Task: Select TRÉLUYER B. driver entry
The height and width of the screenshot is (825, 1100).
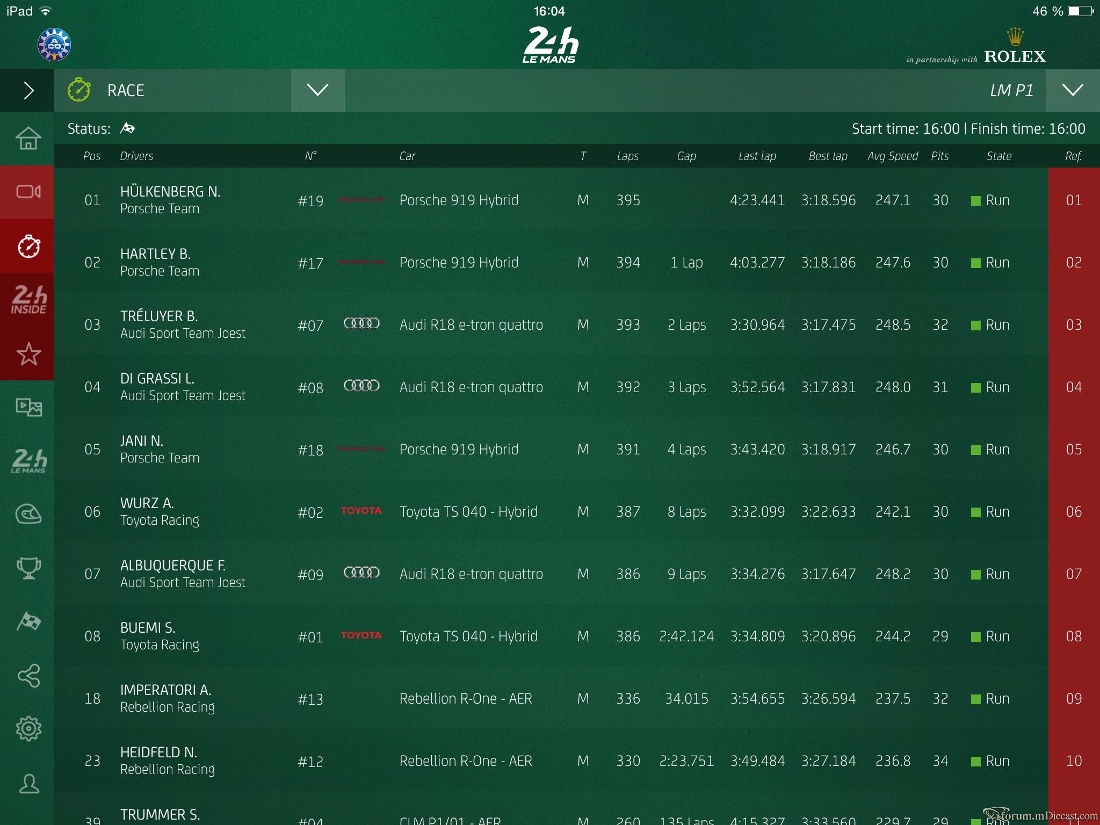Action: tap(159, 316)
